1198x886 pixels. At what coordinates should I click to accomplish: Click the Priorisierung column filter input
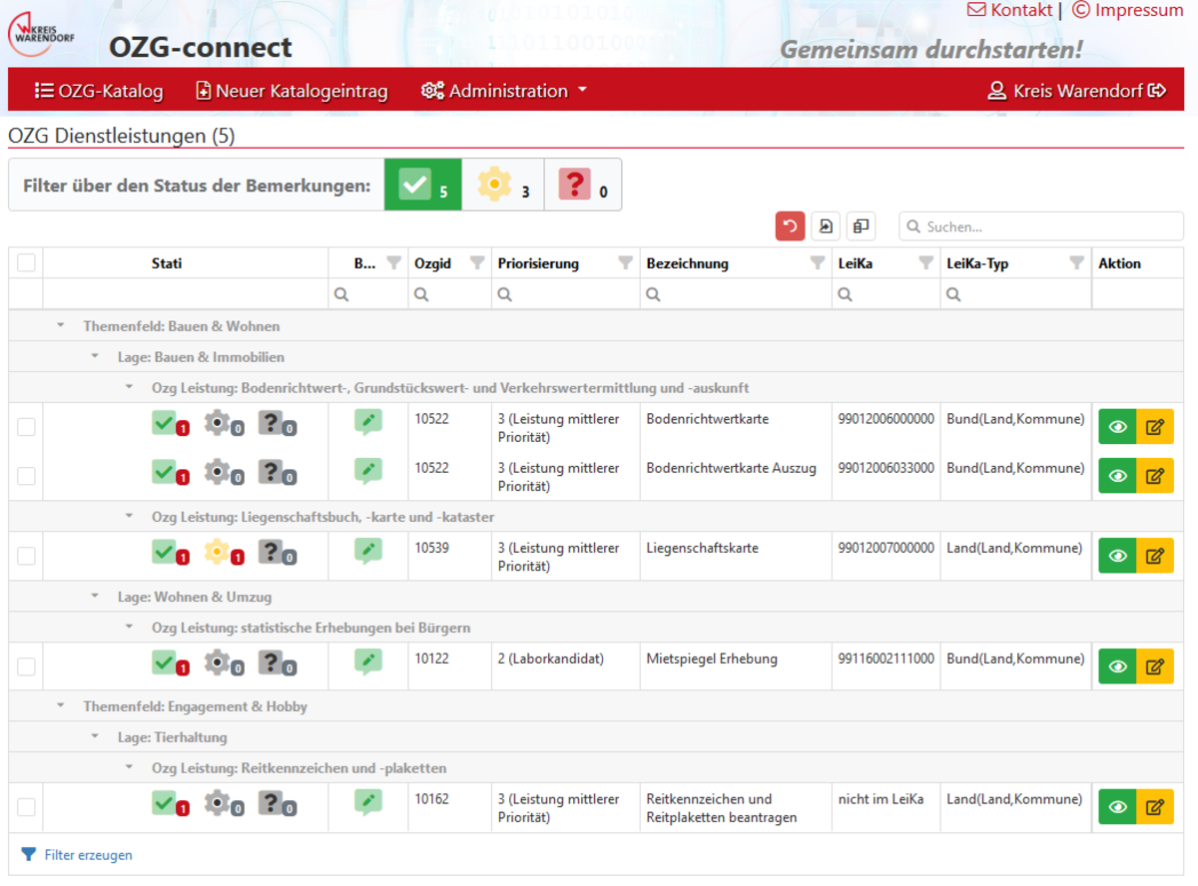[566, 294]
